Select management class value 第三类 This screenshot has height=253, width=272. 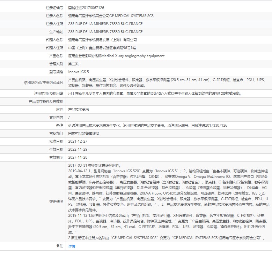tap(73, 64)
